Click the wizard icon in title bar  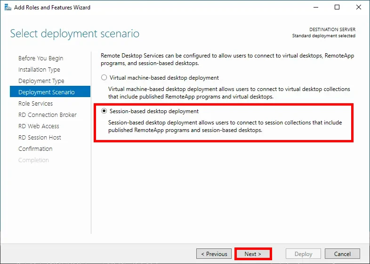click(x=6, y=8)
